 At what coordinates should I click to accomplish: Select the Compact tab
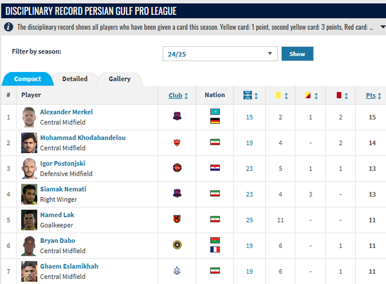tap(28, 79)
